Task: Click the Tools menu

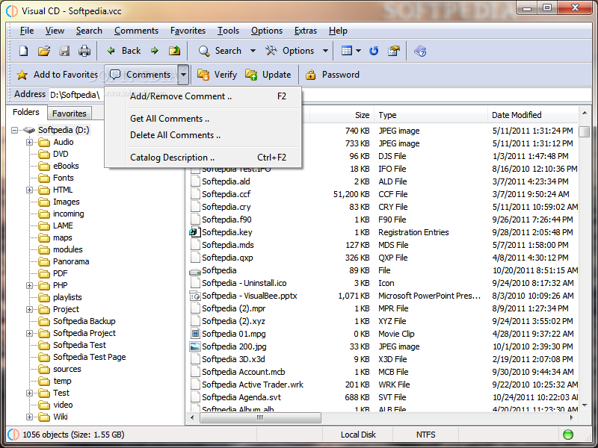Action: click(228, 31)
